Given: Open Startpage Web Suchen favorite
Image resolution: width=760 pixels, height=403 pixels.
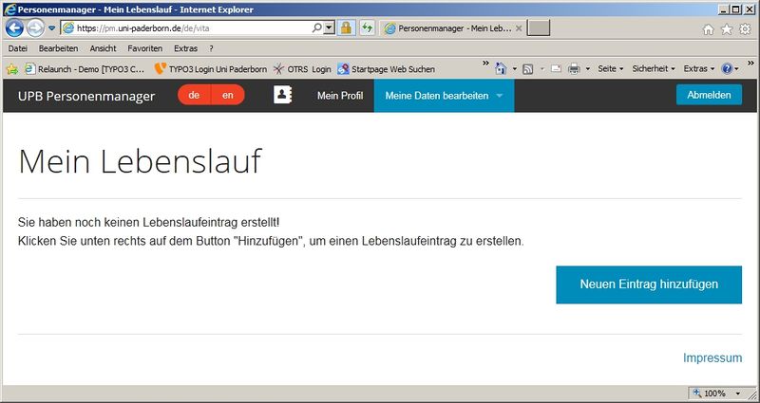Looking at the screenshot, I should pos(387,69).
